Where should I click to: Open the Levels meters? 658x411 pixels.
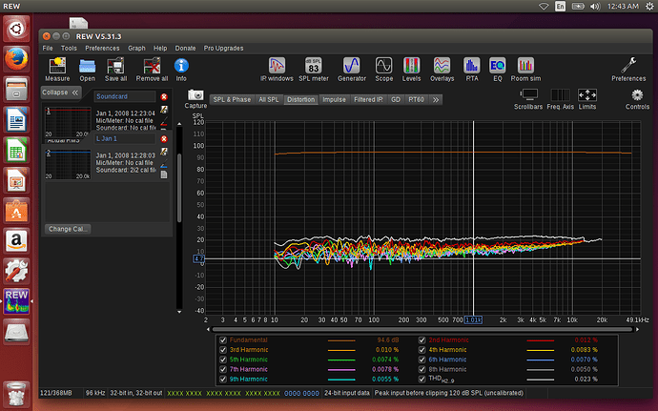coord(411,70)
